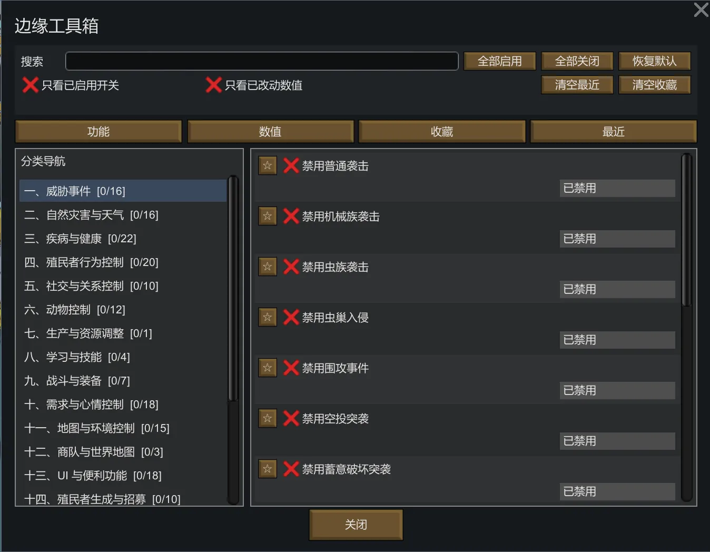Star the 禁用蓄意破坏突袭 setting
The width and height of the screenshot is (710, 552).
point(268,469)
